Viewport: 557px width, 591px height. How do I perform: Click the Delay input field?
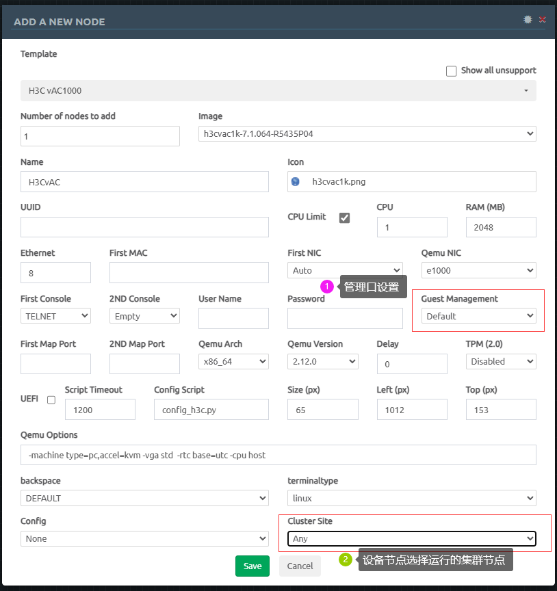point(412,364)
